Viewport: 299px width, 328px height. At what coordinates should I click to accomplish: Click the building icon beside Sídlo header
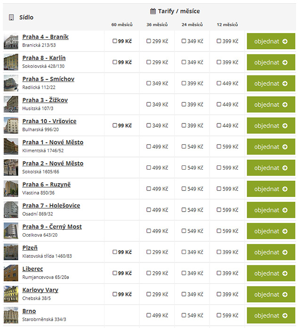11,17
